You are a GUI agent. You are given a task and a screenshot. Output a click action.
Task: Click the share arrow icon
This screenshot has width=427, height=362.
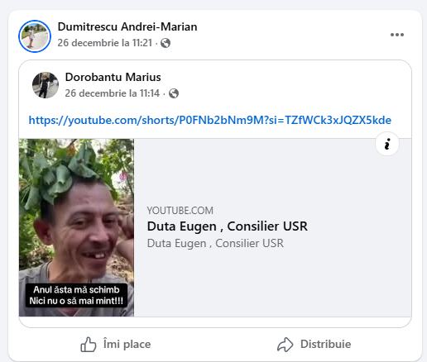pyautogui.click(x=285, y=345)
